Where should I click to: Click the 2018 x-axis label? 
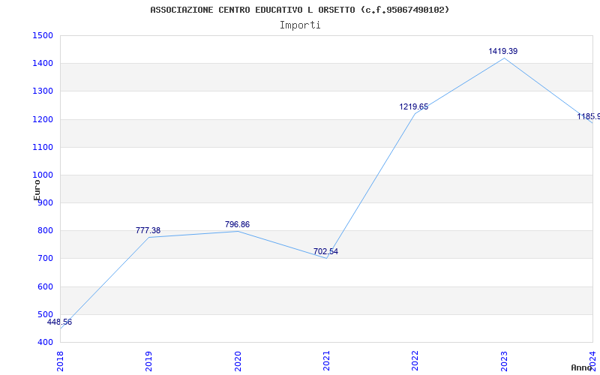60,361
